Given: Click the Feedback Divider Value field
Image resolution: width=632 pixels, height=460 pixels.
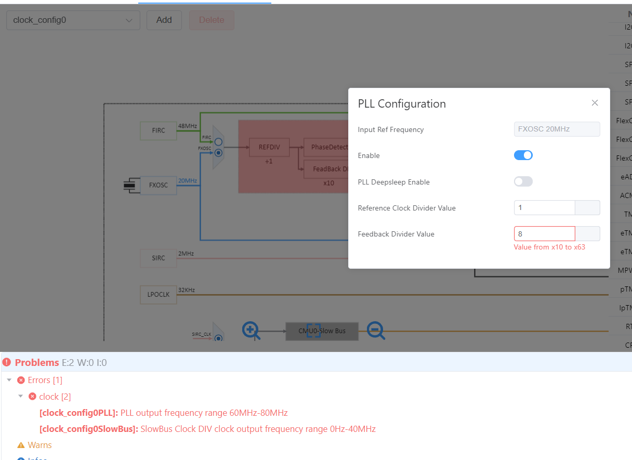Looking at the screenshot, I should 545,234.
